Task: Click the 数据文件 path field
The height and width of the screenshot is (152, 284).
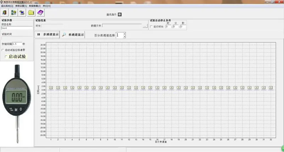Action: [x=122, y=26]
